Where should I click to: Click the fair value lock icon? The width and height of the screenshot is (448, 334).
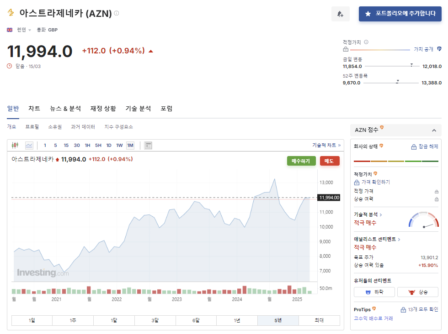coord(346,49)
